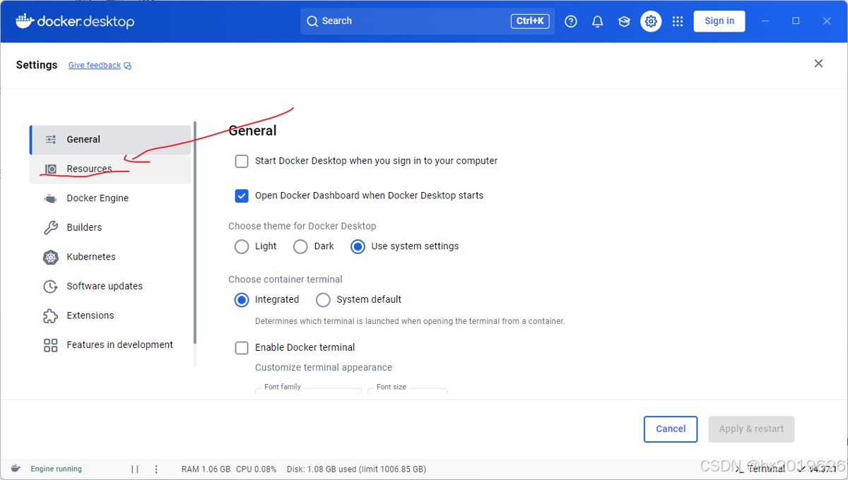This screenshot has width=848, height=480.
Task: Enable Start Docker Desktop on sign-in checkbox
Action: pos(242,161)
